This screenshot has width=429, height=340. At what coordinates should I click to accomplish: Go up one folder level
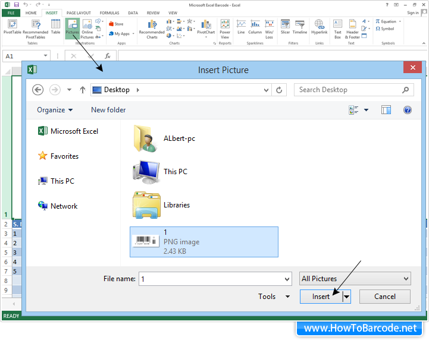83,90
